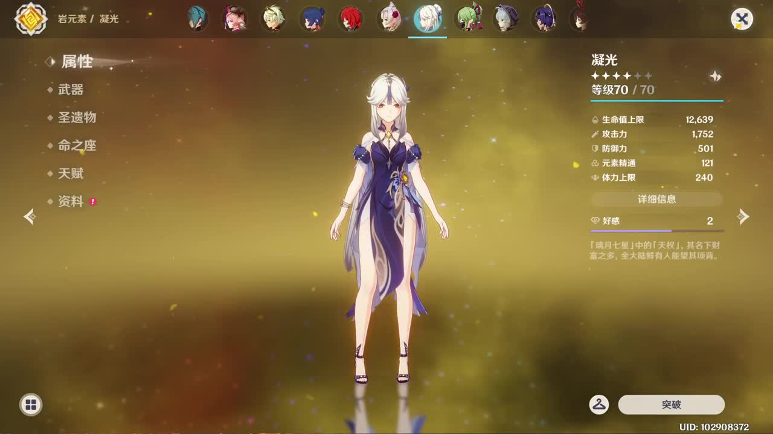Open the outfit hanger icon
Screen dimensions: 773x434
click(599, 404)
